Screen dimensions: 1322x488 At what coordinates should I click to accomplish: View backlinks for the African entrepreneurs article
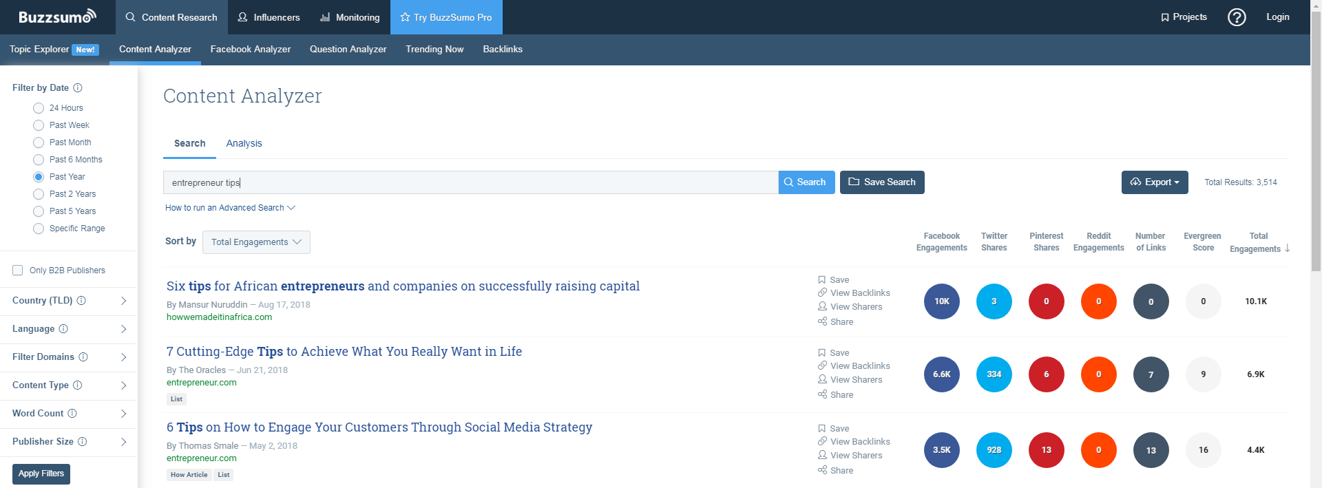coord(854,293)
